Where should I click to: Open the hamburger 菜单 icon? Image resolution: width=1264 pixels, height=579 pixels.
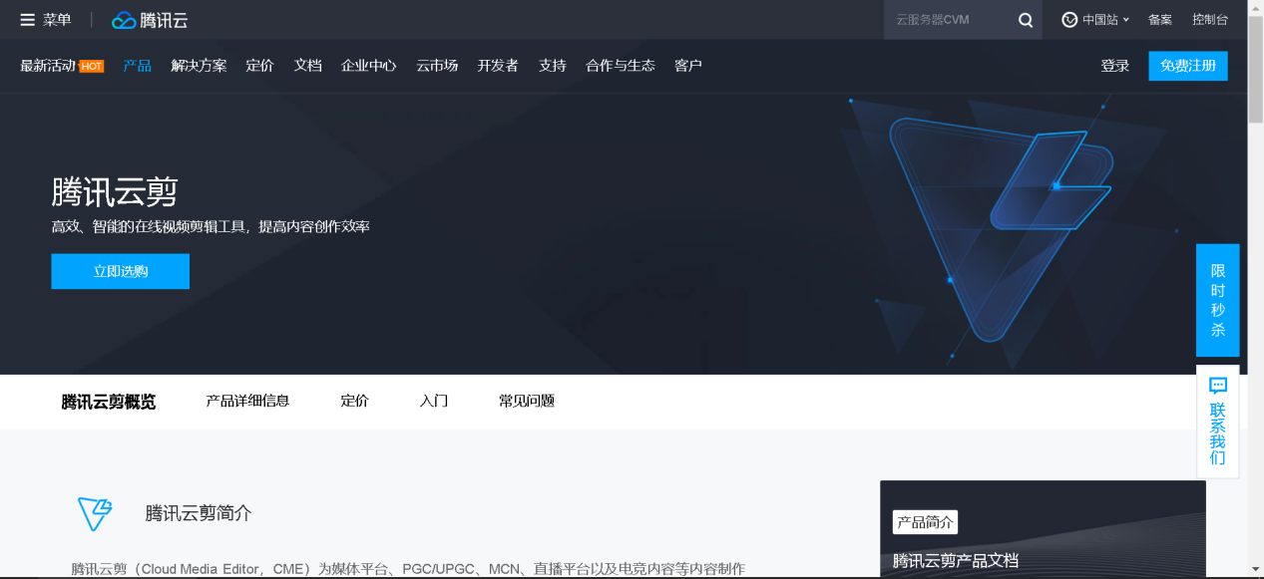tap(28, 20)
